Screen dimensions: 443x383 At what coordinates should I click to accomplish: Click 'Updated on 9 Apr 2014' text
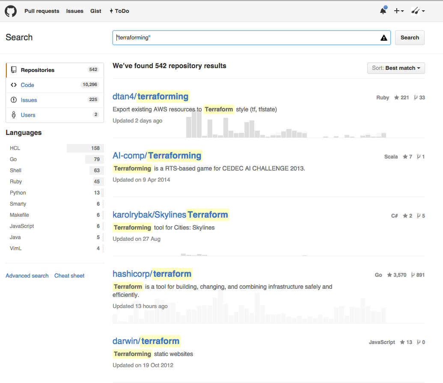(141, 180)
